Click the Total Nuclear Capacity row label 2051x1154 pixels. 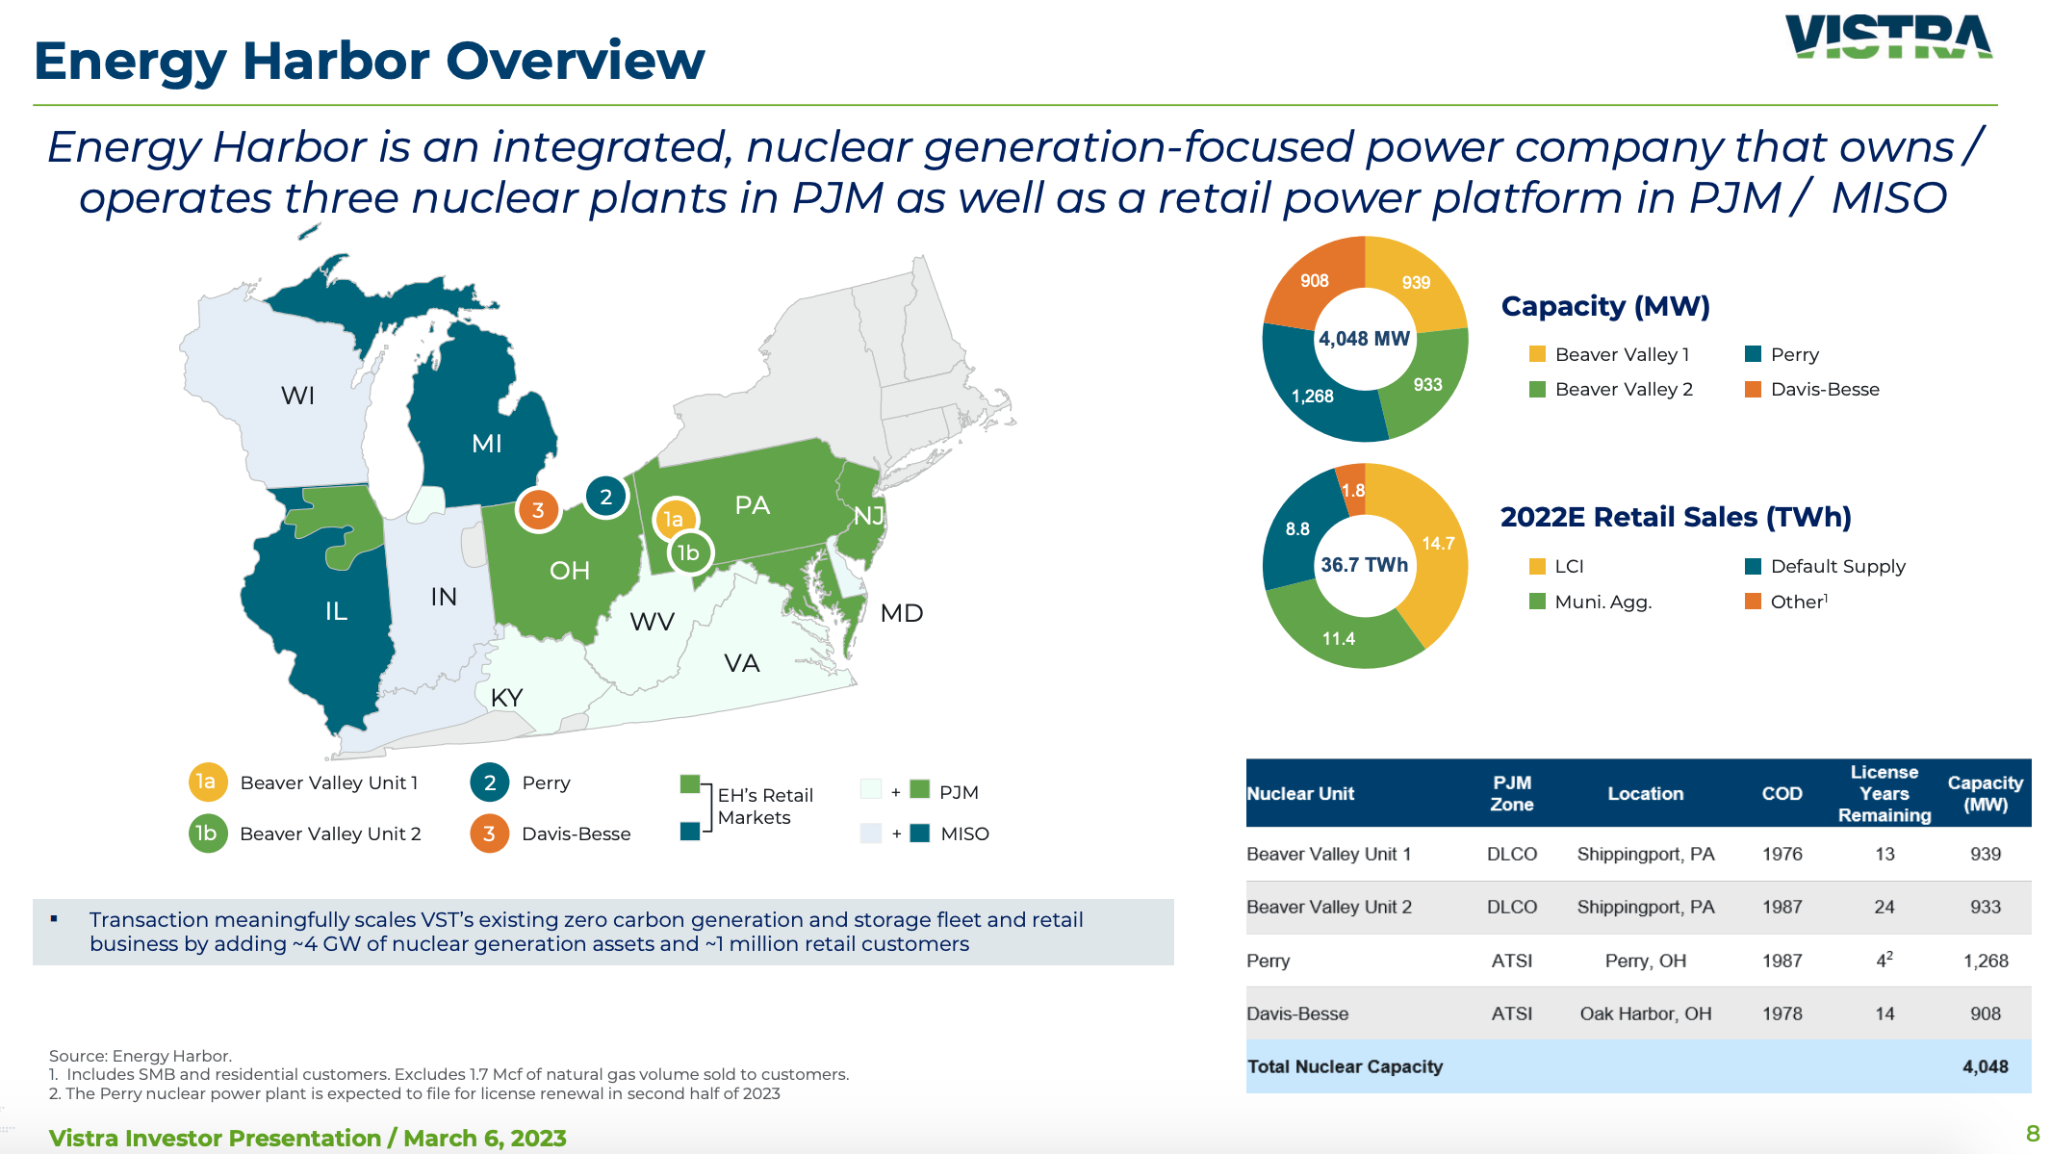1345,1066
